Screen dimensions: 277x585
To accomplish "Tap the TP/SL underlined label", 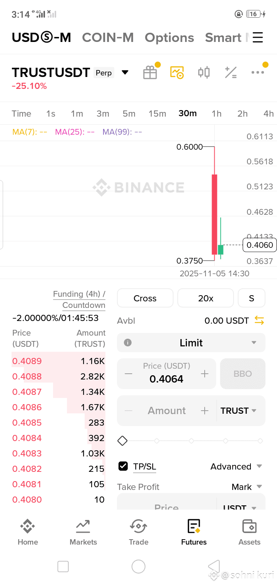I will click(x=145, y=467).
